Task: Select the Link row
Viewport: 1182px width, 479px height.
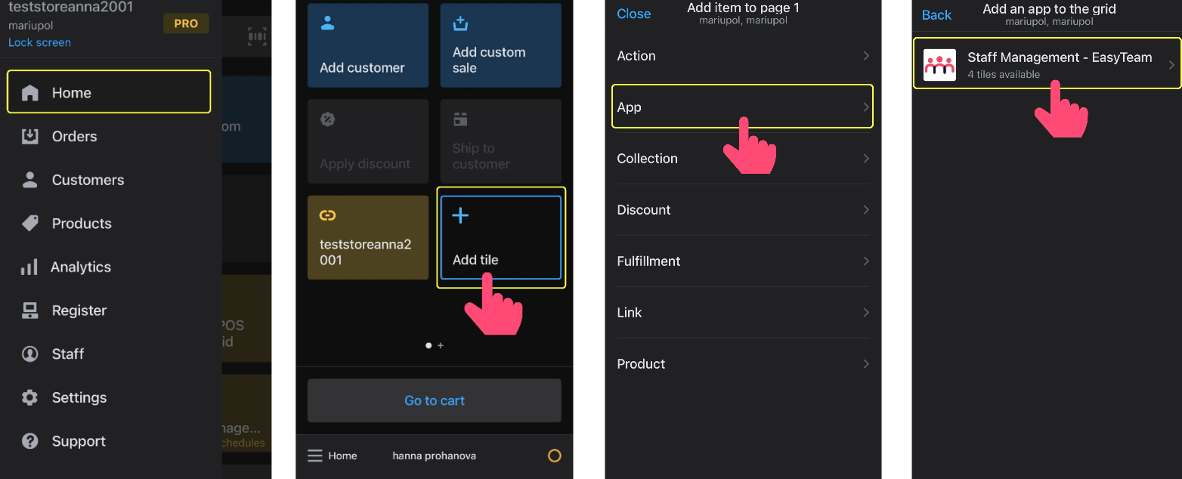Action: (743, 313)
